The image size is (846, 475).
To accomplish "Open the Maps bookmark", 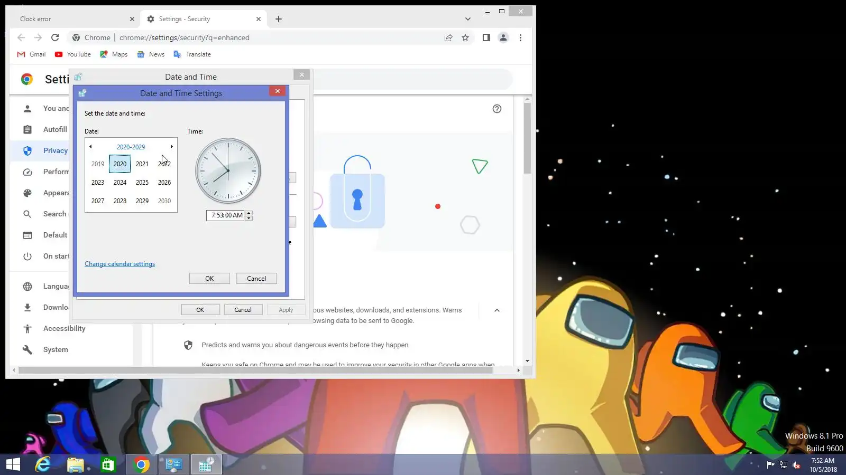I will coord(114,54).
